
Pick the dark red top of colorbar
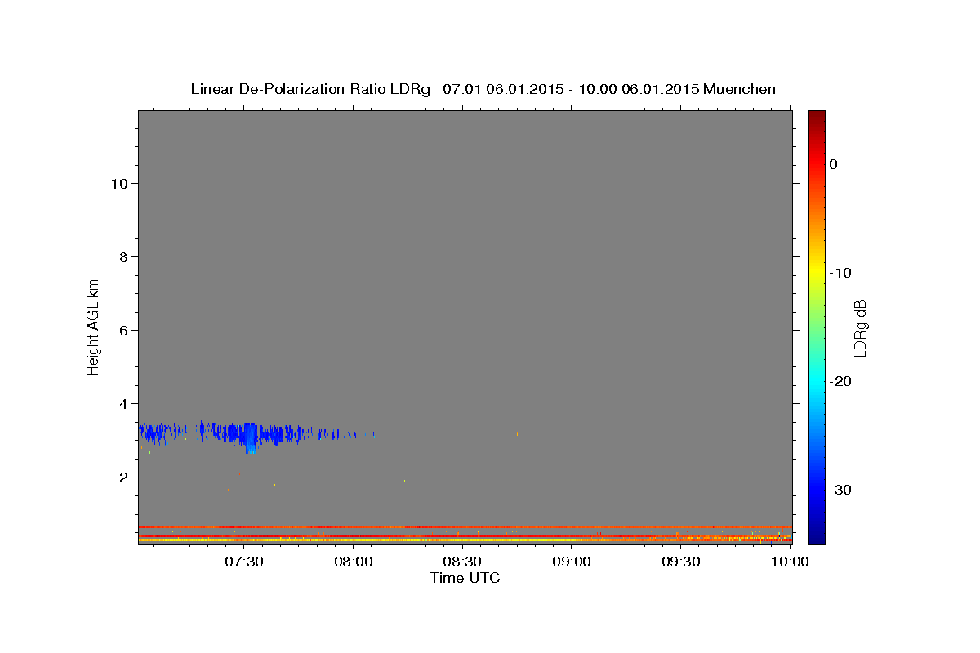click(817, 116)
